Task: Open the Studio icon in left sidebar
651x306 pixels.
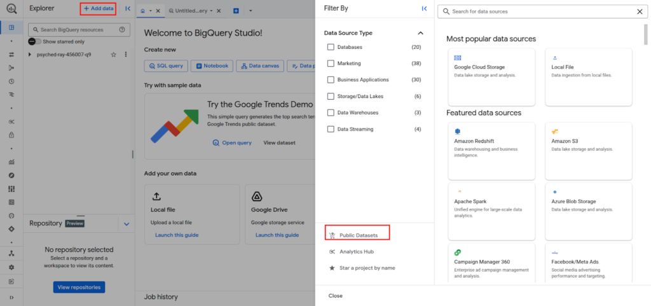Action: tap(11, 27)
